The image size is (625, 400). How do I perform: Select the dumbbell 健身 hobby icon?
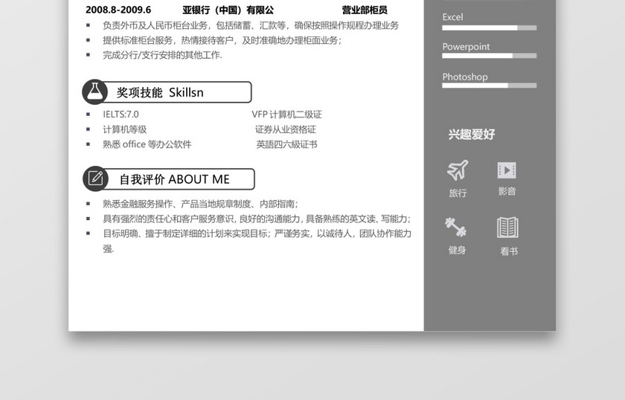(x=455, y=227)
